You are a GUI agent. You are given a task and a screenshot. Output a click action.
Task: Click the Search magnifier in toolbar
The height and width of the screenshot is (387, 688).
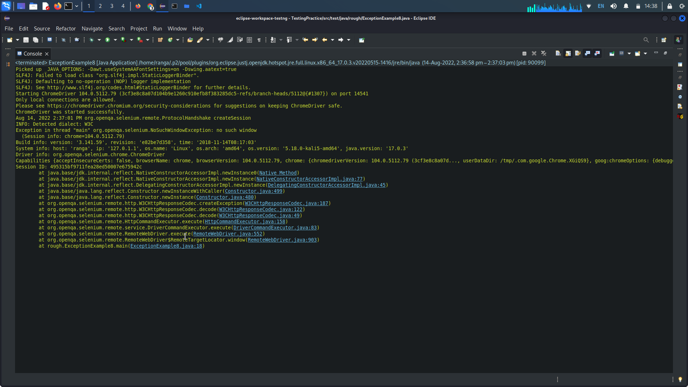646,40
